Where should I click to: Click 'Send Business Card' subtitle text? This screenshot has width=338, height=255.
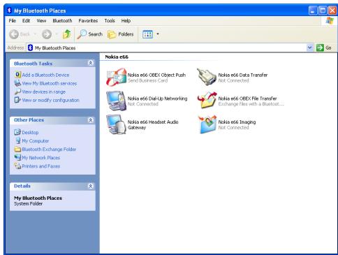coord(147,80)
